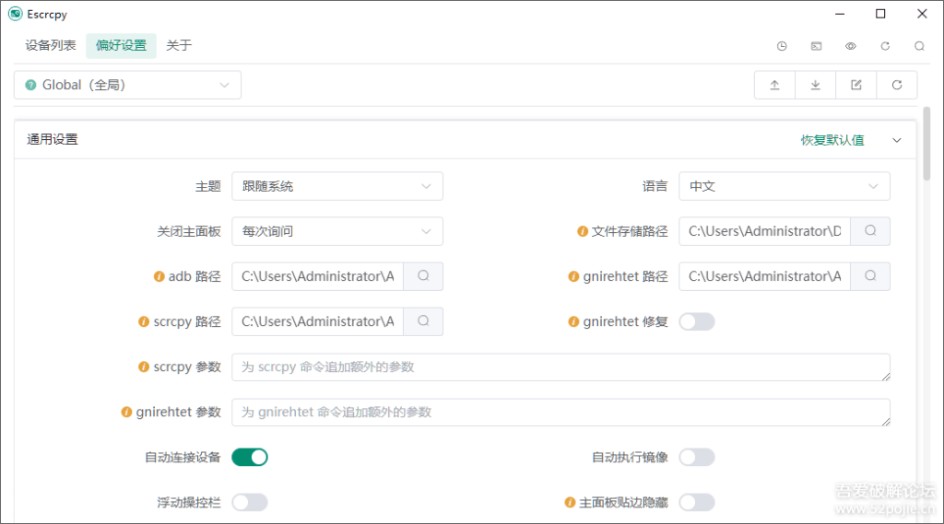This screenshot has height=524, width=944.
Task: Enable the 自动执行镜像 switch
Action: tap(697, 457)
